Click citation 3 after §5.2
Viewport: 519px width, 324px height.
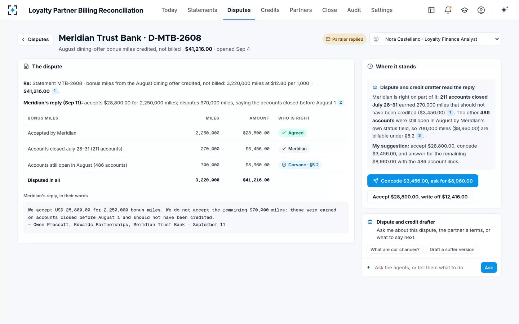pos(420,136)
